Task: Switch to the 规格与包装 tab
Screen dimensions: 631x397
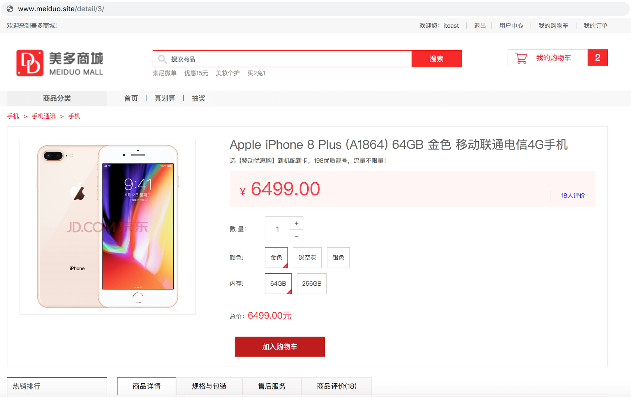Action: click(x=209, y=386)
